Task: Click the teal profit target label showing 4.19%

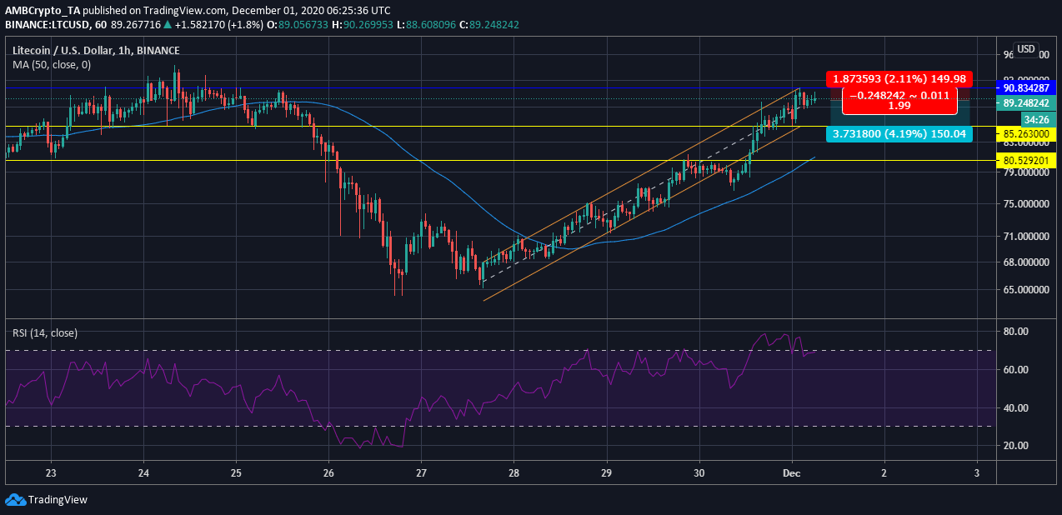Action: [x=898, y=133]
